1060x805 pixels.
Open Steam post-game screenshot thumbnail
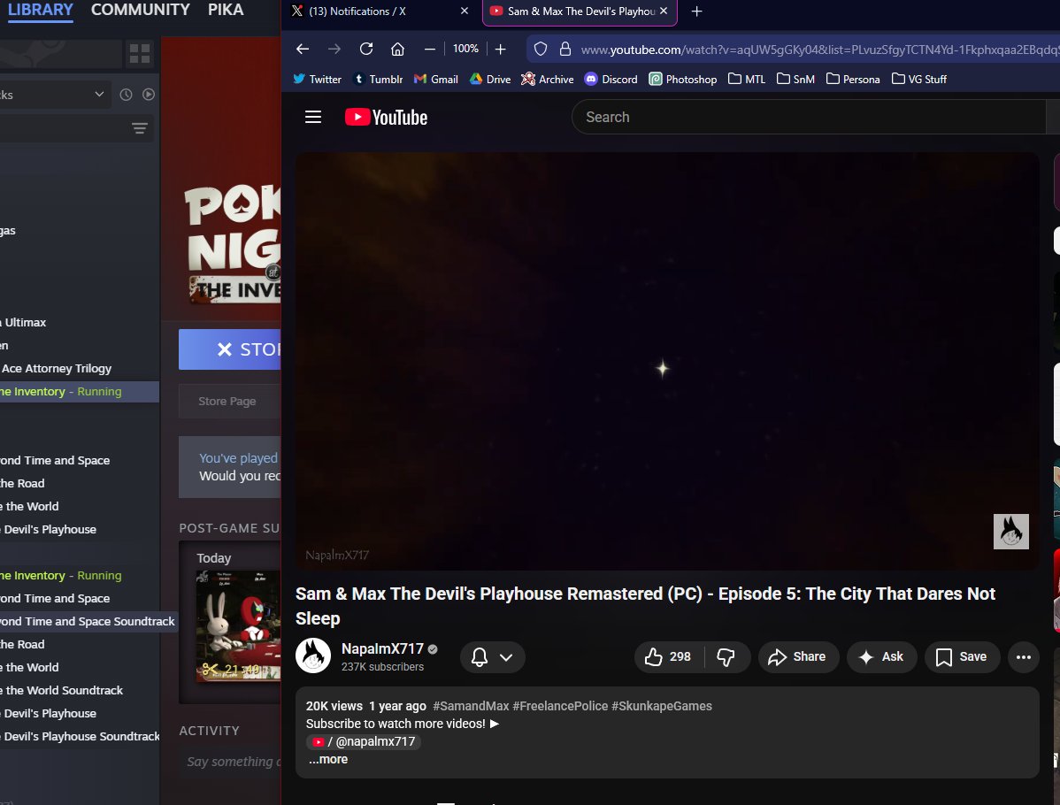click(238, 625)
